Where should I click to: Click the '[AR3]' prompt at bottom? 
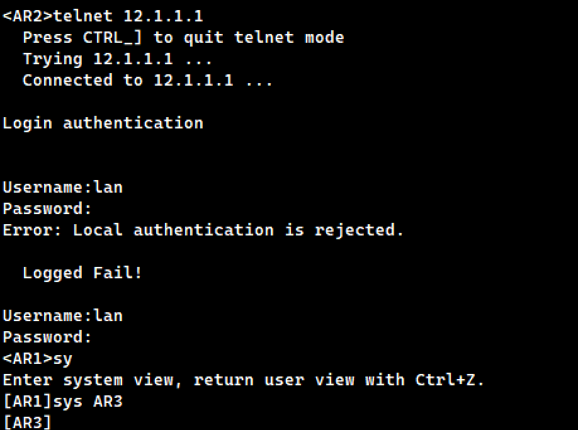(x=27, y=422)
